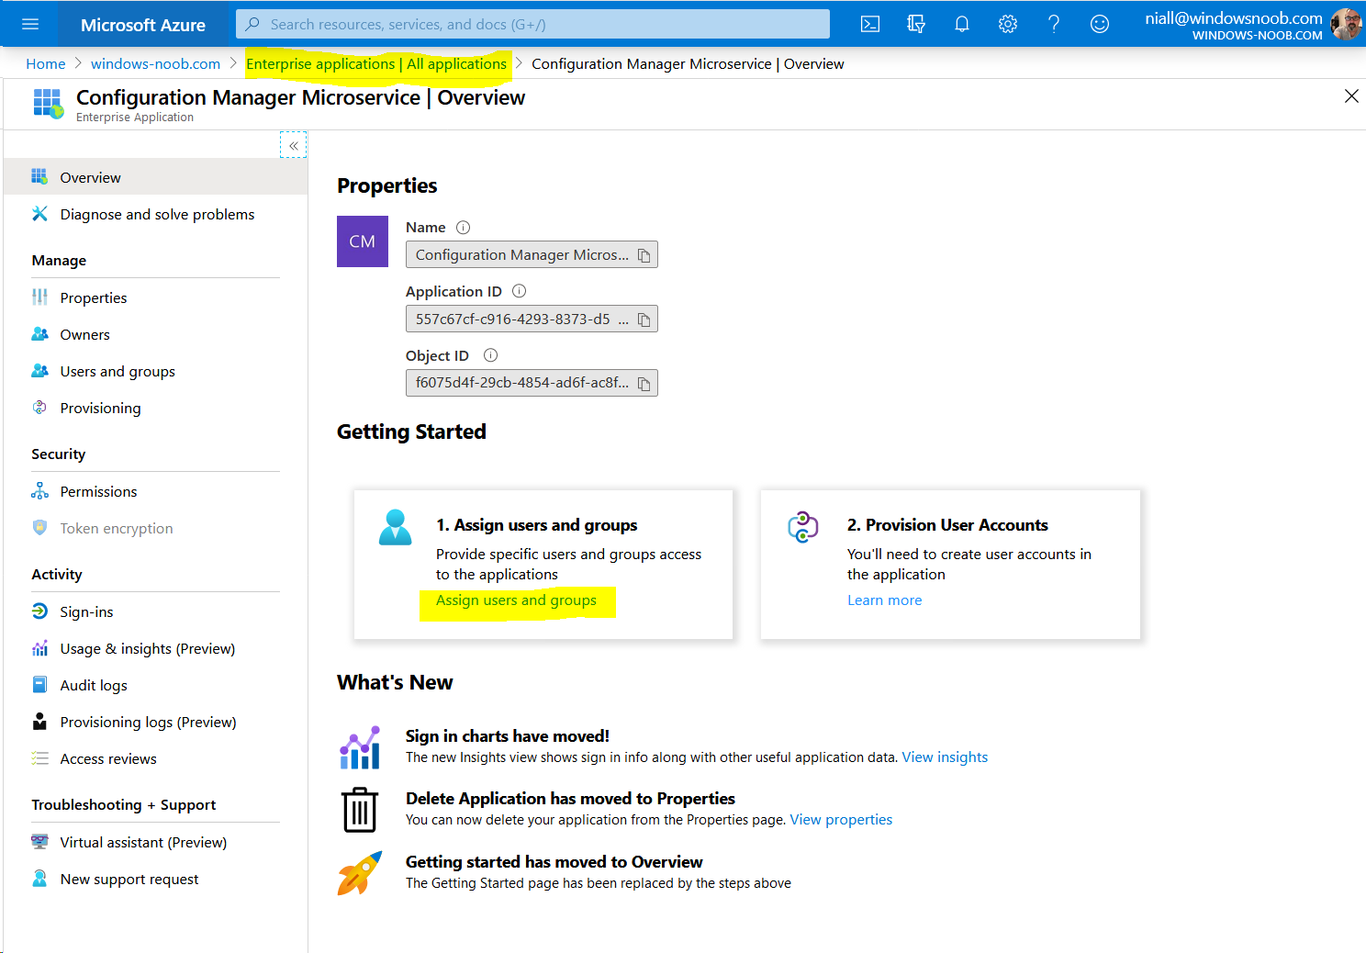Show info tooltip for Name
This screenshot has width=1366, height=953.
pos(464,228)
